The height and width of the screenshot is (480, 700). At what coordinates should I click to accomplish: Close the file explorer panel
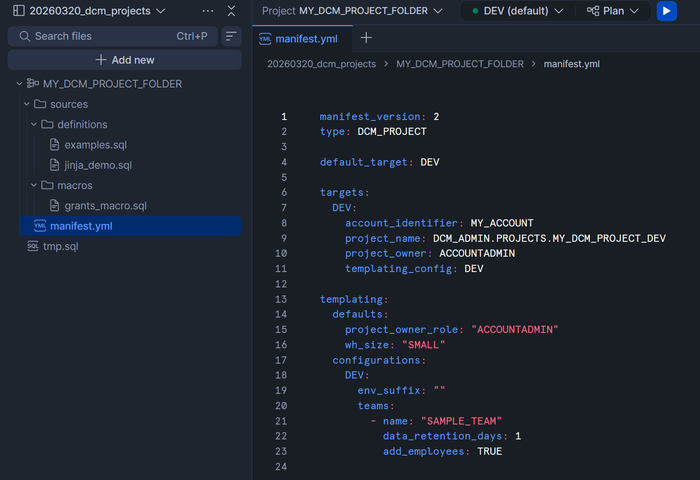click(231, 11)
